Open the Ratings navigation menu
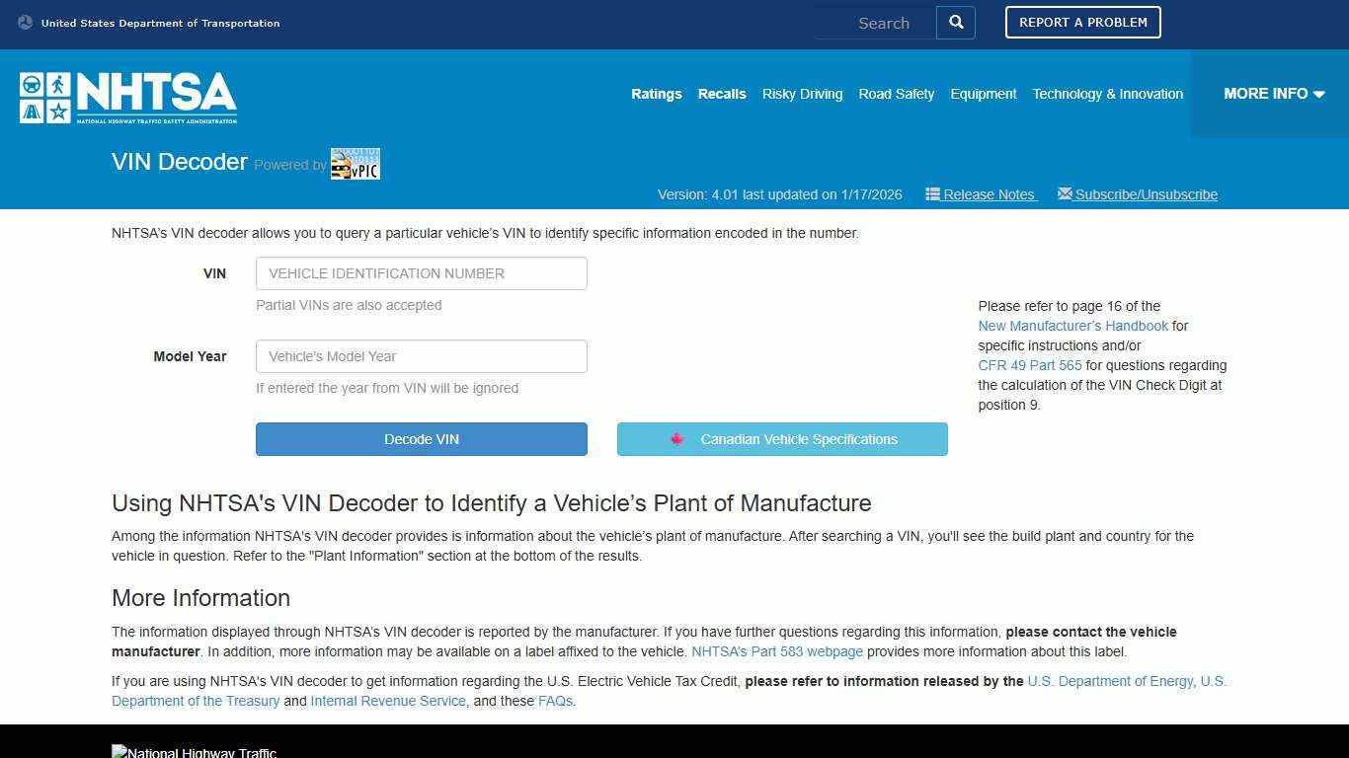 [656, 94]
